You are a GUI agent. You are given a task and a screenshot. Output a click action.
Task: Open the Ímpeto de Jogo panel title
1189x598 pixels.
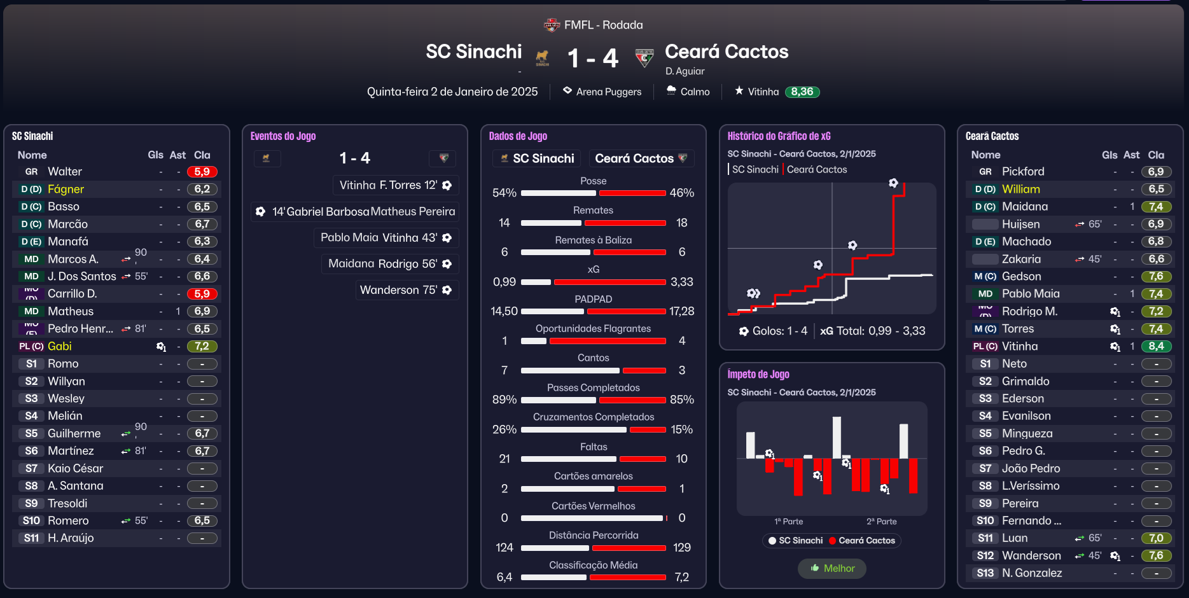click(758, 374)
